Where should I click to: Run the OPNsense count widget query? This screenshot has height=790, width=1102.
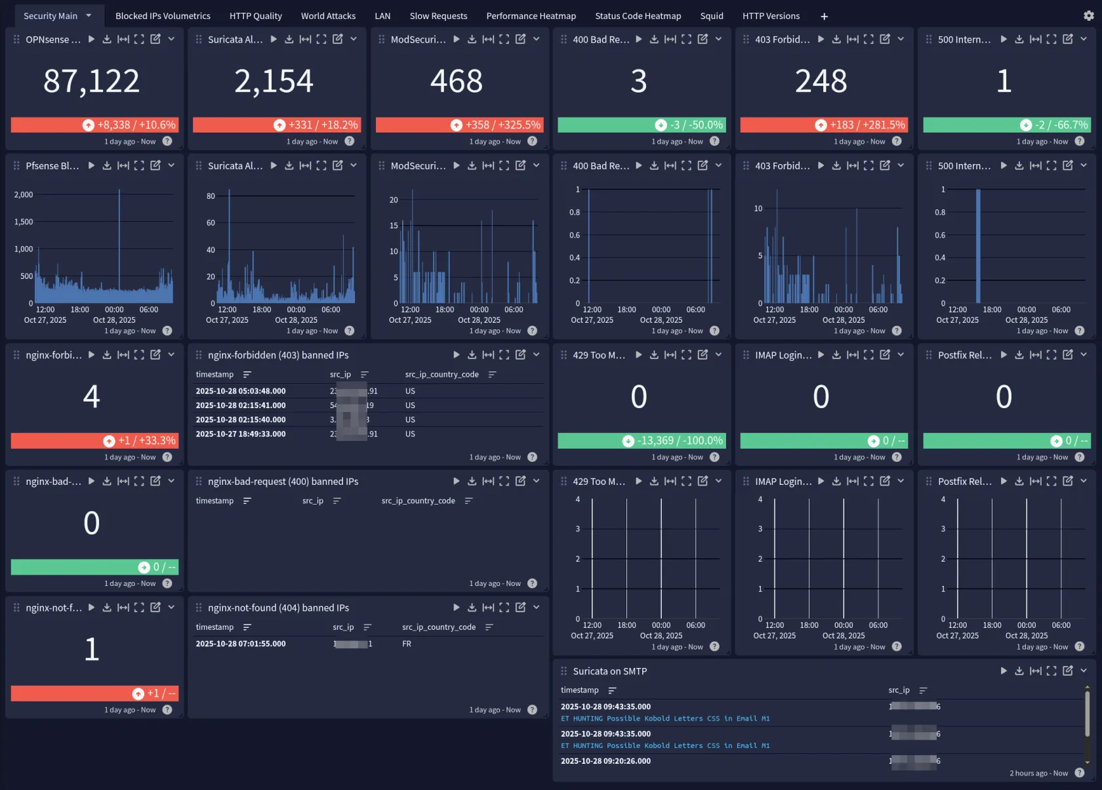click(x=91, y=39)
